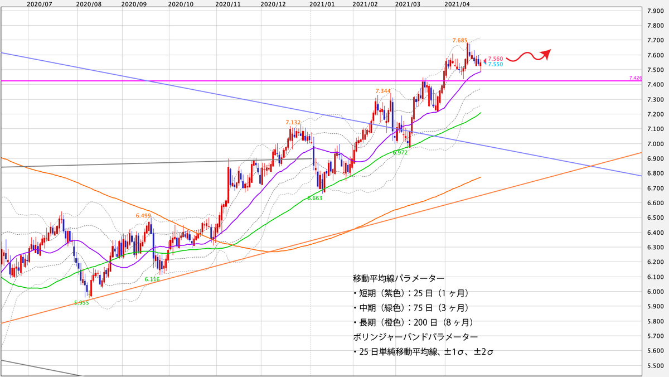Click the 5.955 low label
669x377 pixels.
(82, 303)
